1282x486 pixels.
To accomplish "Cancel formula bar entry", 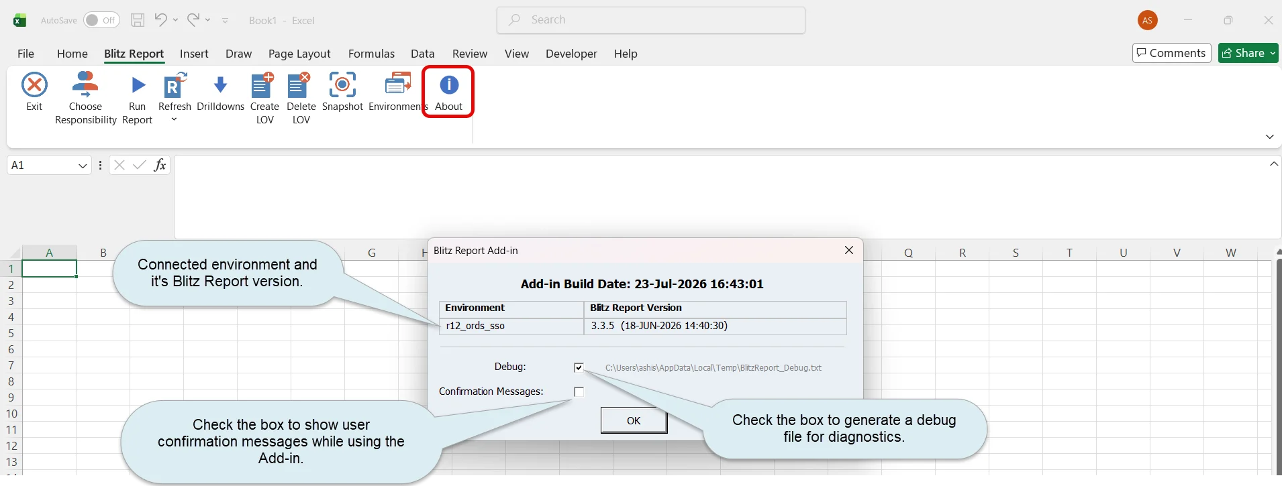I will click(x=119, y=165).
